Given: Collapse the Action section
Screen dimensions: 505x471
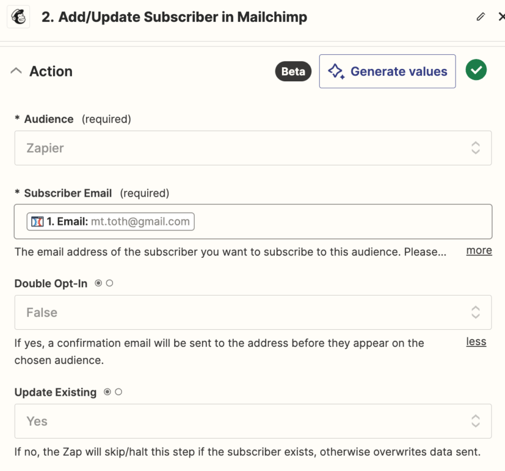Looking at the screenshot, I should pos(16,70).
